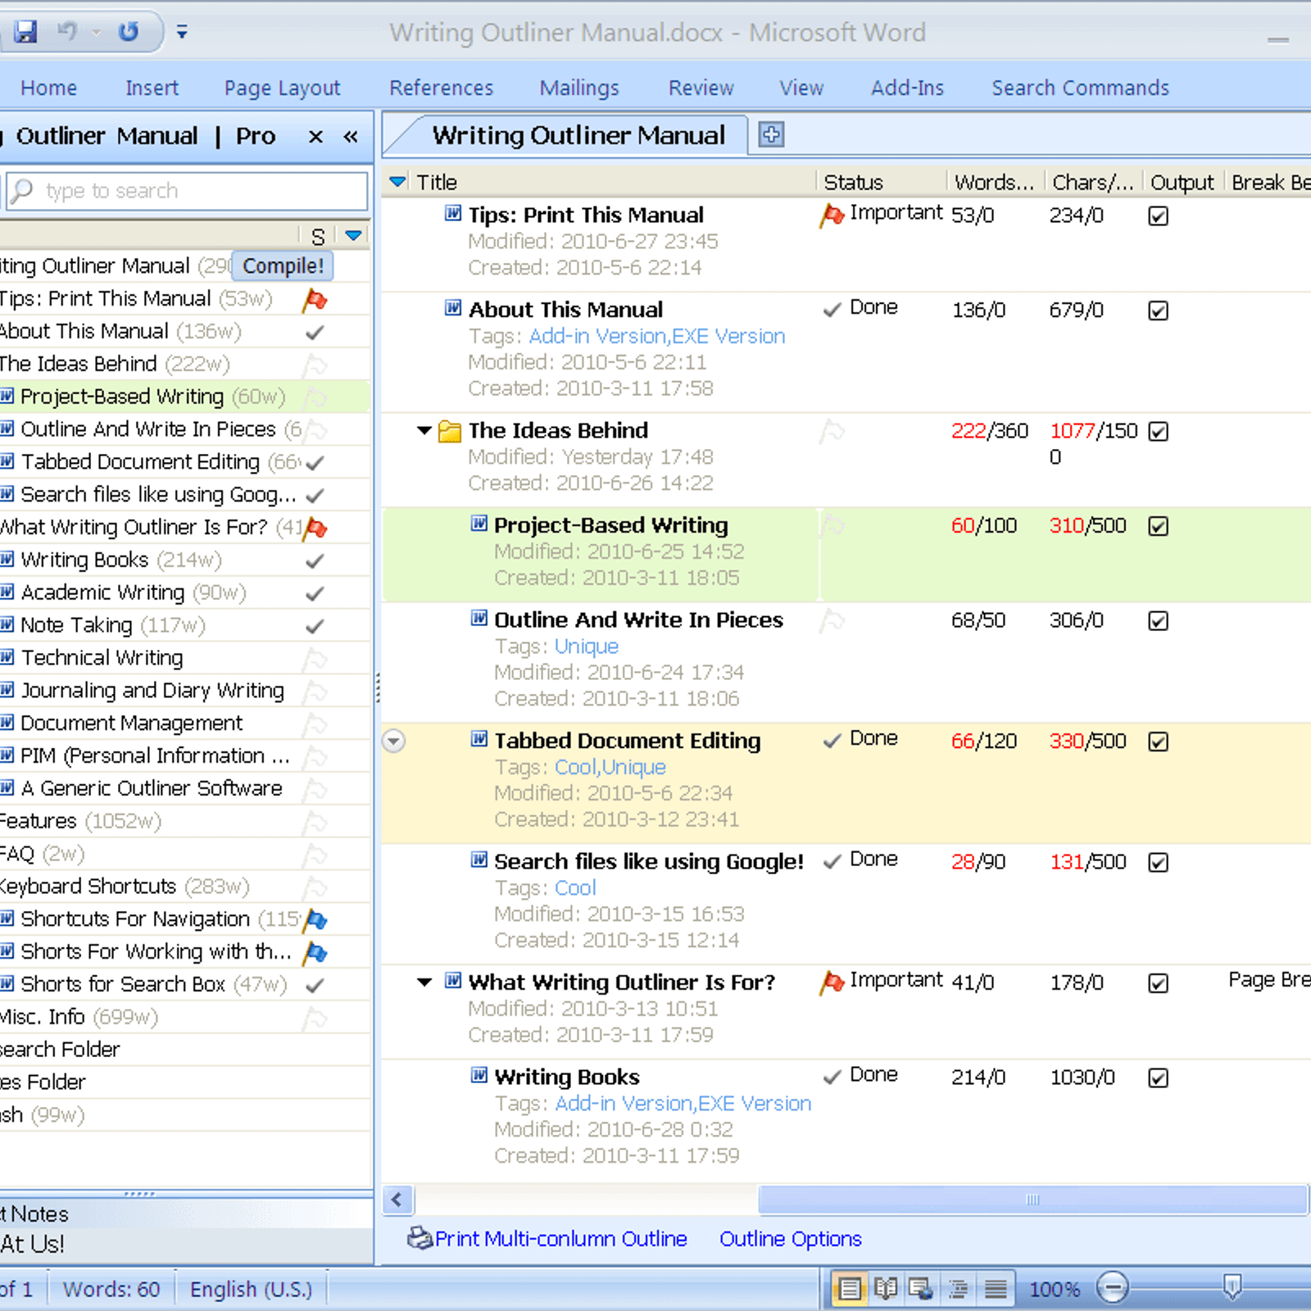Image resolution: width=1311 pixels, height=1311 pixels.
Task: Click the empty flag beside Technical Writing
Action: pyautogui.click(x=315, y=659)
